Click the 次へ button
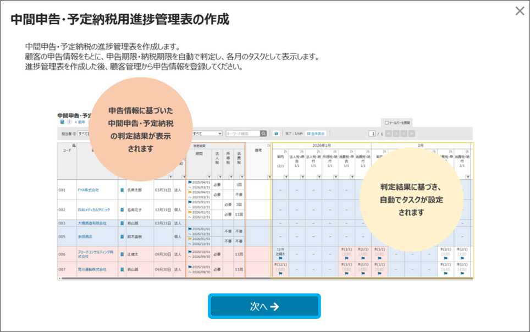Viewport: 530px width, 332px height. 264,307
